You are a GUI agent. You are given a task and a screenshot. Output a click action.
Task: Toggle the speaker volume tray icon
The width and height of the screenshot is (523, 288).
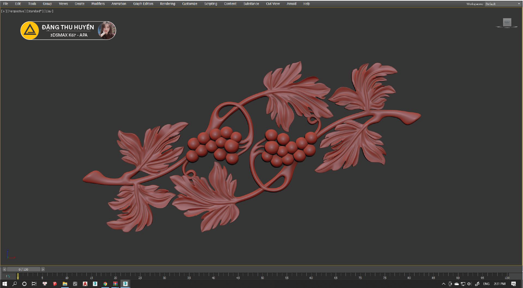click(469, 284)
